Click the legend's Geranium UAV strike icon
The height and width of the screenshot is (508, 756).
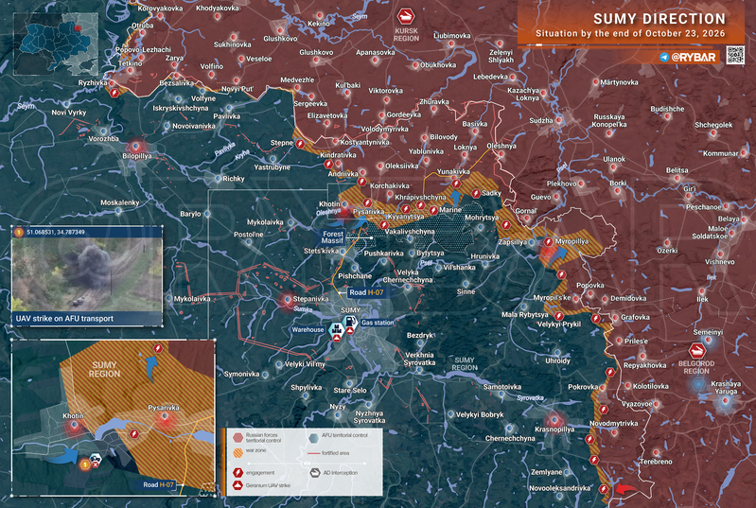pyautogui.click(x=237, y=485)
